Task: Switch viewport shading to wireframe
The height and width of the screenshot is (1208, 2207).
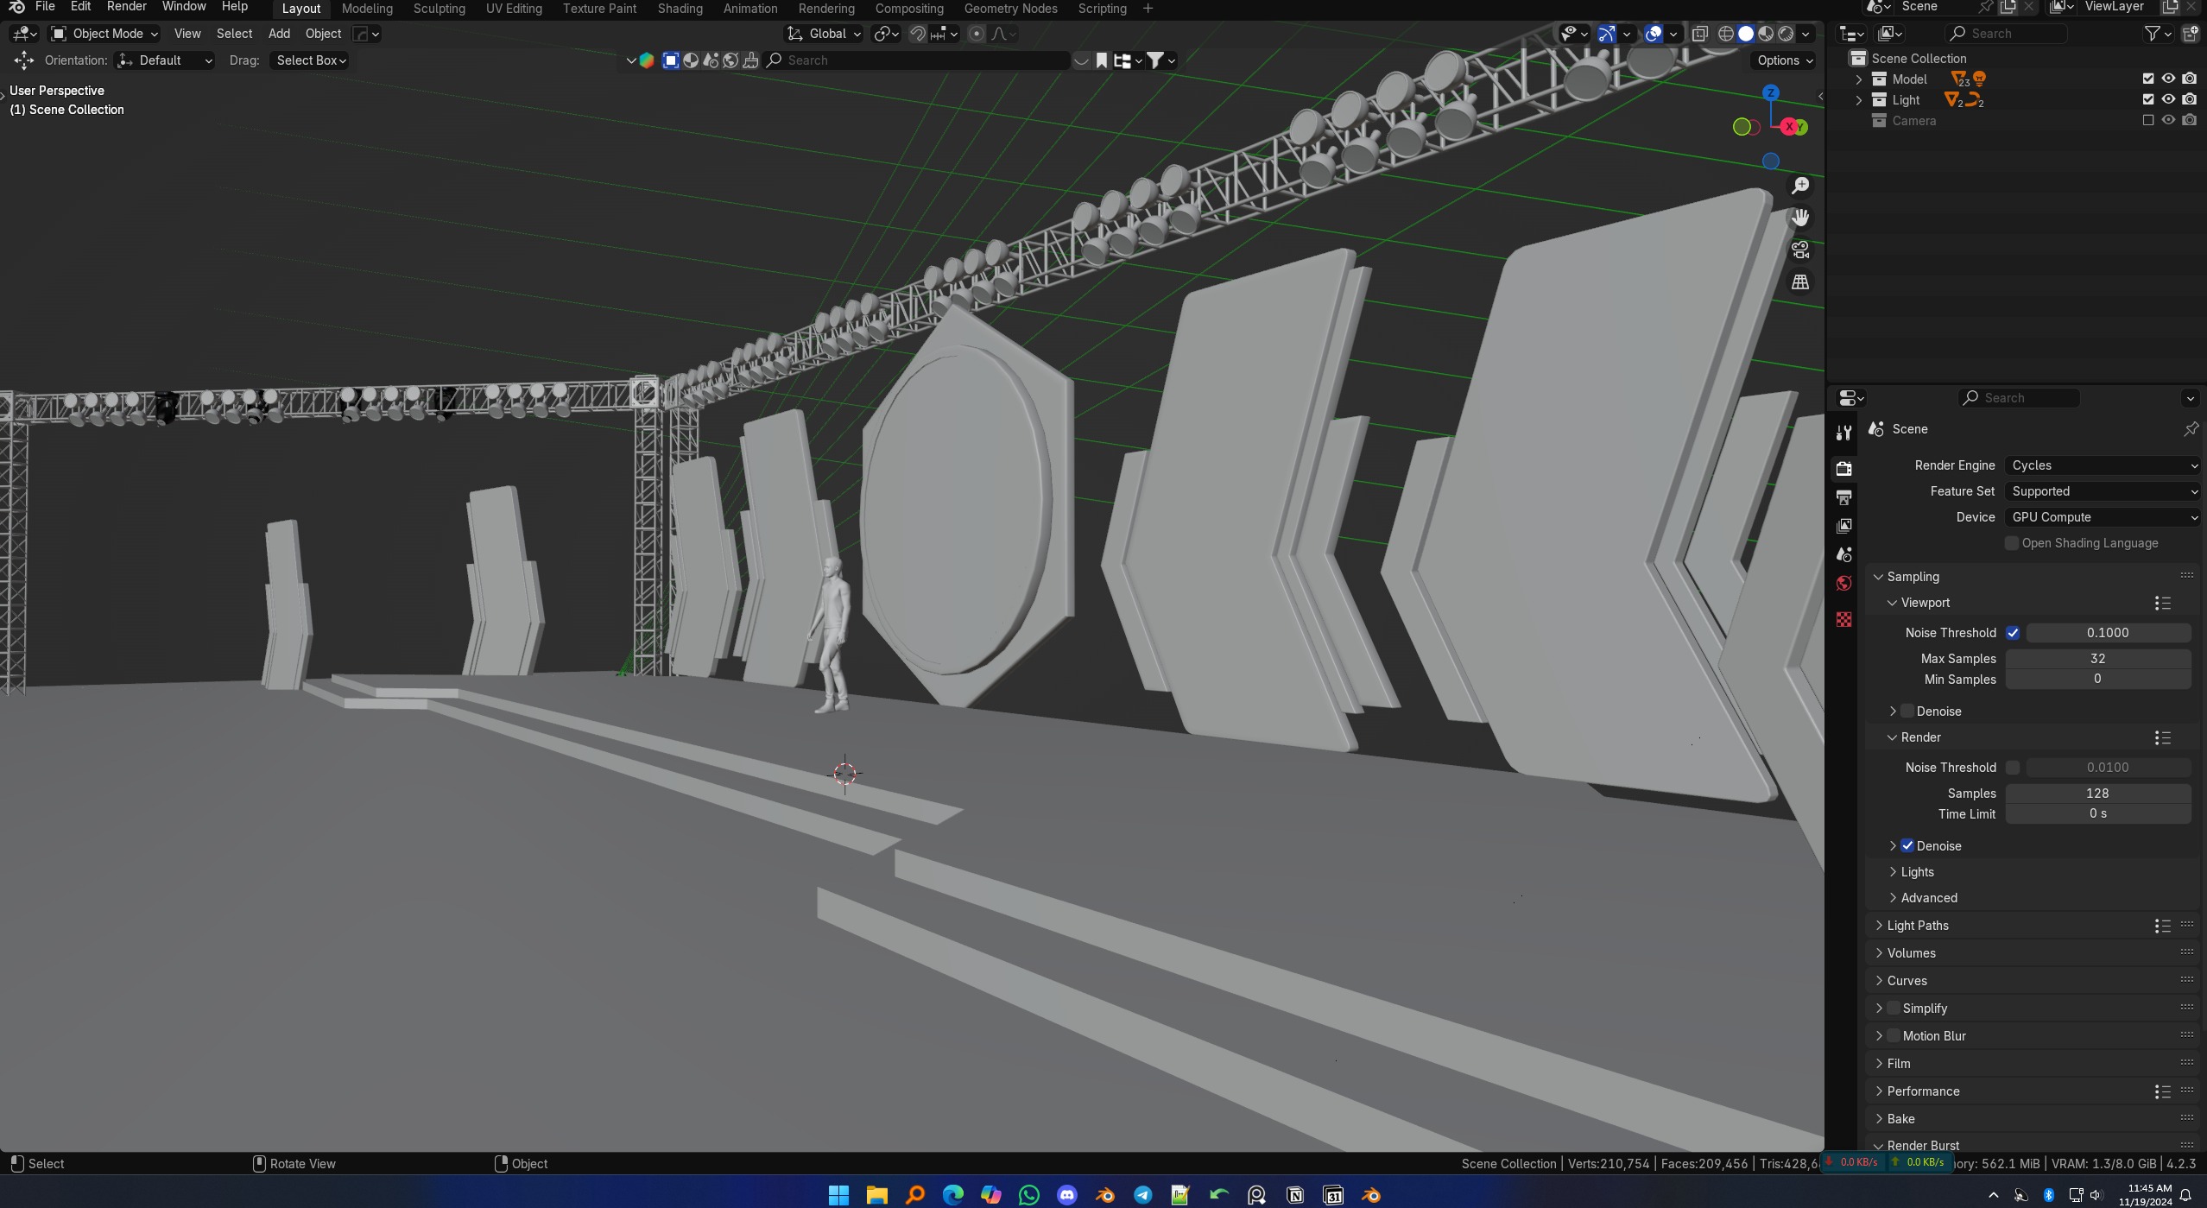Action: (1725, 34)
